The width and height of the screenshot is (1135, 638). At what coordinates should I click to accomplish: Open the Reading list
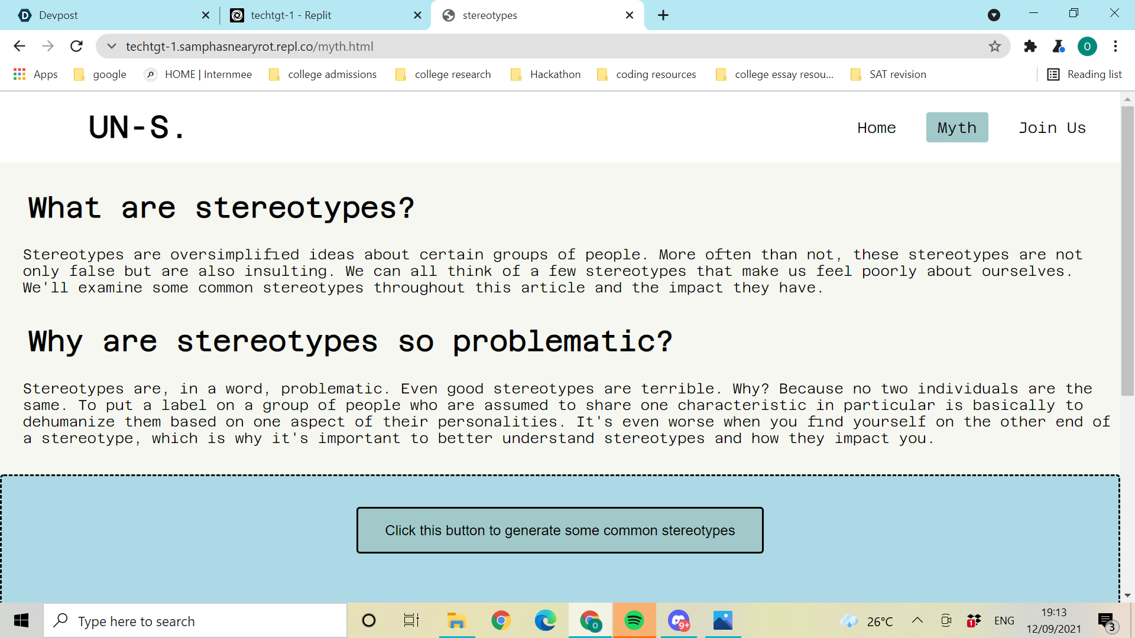1084,74
